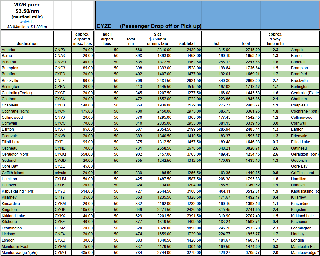This screenshot has width=320, height=256.
Task: Select the 'approx. airport & misc. fees' header
Action: 83,39
